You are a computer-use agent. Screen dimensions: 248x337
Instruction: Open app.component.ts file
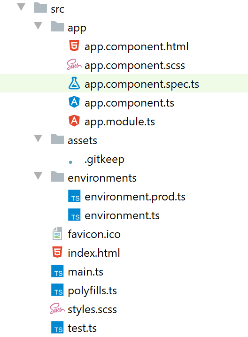tap(129, 103)
